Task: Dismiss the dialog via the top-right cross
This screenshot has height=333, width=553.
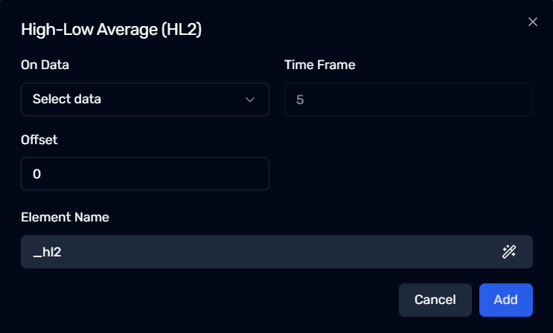Action: (x=533, y=22)
